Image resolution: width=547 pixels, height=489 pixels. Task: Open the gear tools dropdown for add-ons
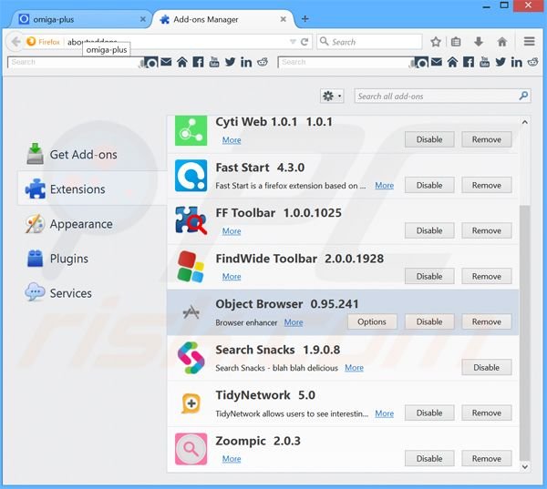(x=332, y=96)
